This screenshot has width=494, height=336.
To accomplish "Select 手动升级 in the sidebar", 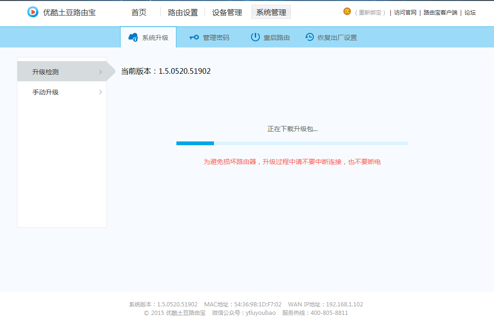I will click(x=62, y=92).
